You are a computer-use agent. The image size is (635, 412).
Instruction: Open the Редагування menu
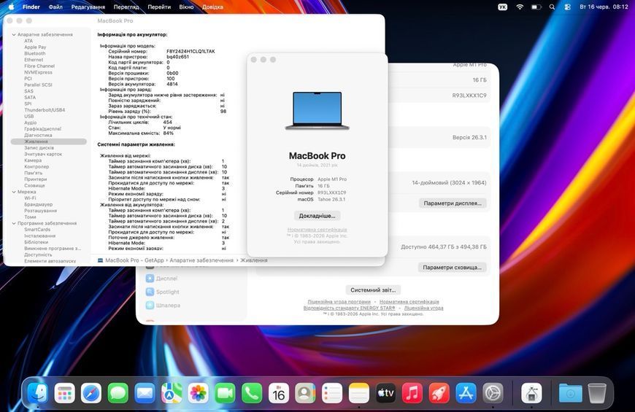[x=88, y=7]
